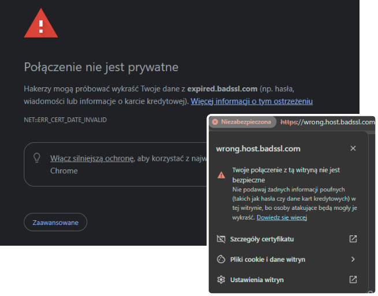Open the 'Więcej informacji o tym ostrzeżeniu' link
Screen dimensions: 378x296
tap(251, 102)
